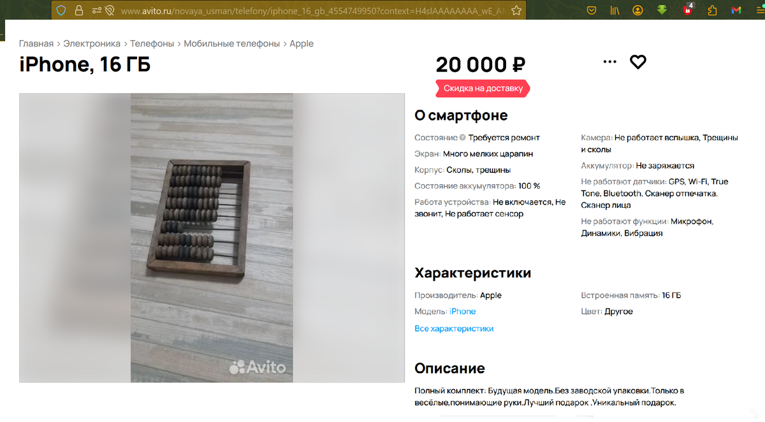Bookmark this page with the star icon
Image resolution: width=765 pixels, height=422 pixels.
click(516, 10)
